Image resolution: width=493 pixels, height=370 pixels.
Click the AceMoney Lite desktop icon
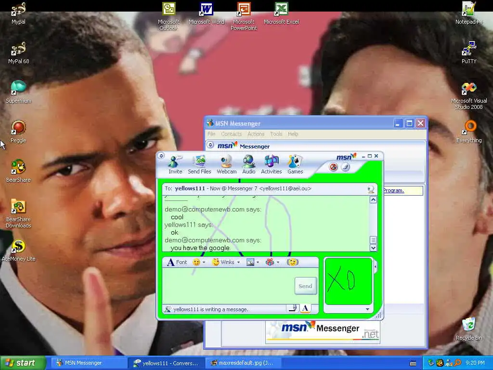click(18, 251)
